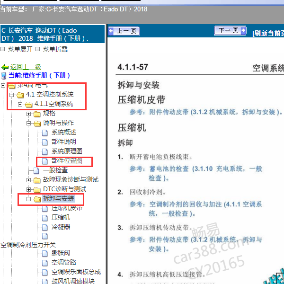
Task: Click the DTC诊断与测试 folder icon
Action: (37, 190)
